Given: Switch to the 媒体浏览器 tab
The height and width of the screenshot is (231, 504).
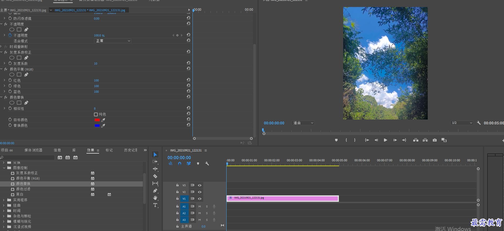Looking at the screenshot, I should tap(34, 150).
